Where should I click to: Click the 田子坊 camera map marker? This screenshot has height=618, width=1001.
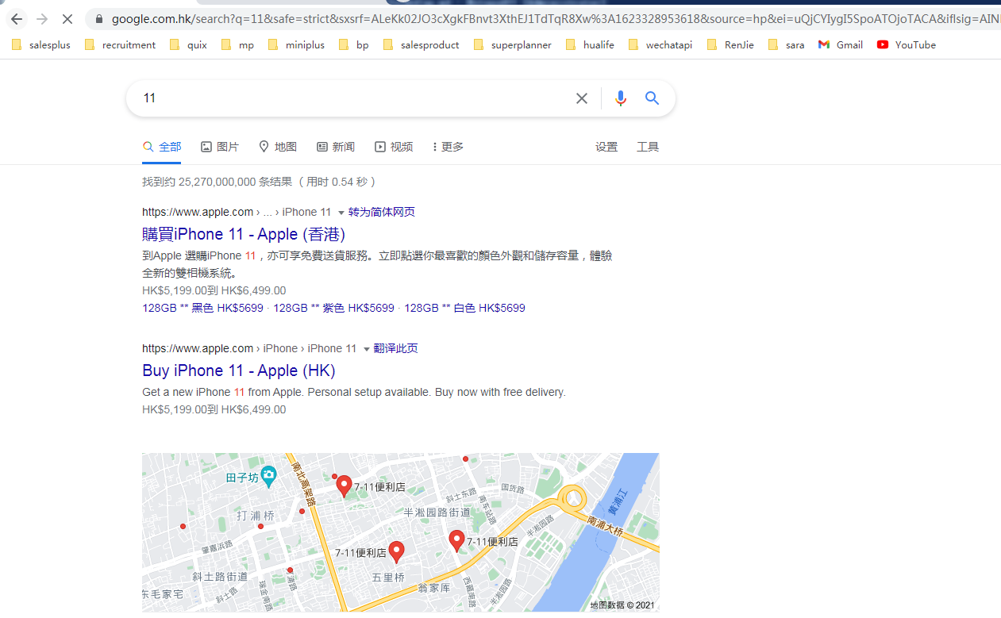pyautogui.click(x=269, y=476)
